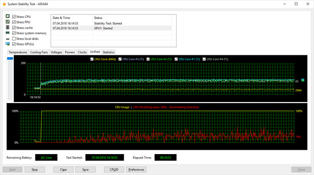
Task: Click the Save button
Action: click(x=85, y=170)
